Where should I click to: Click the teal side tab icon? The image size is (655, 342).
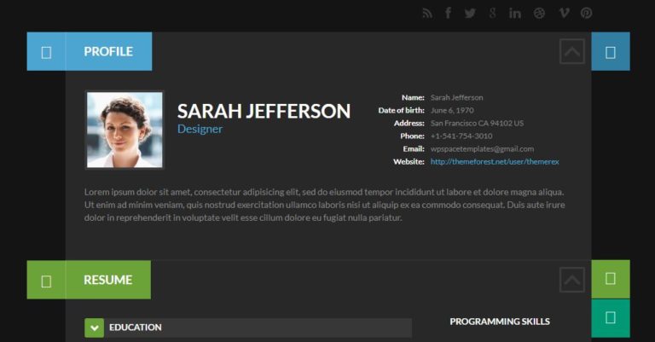[611, 318]
